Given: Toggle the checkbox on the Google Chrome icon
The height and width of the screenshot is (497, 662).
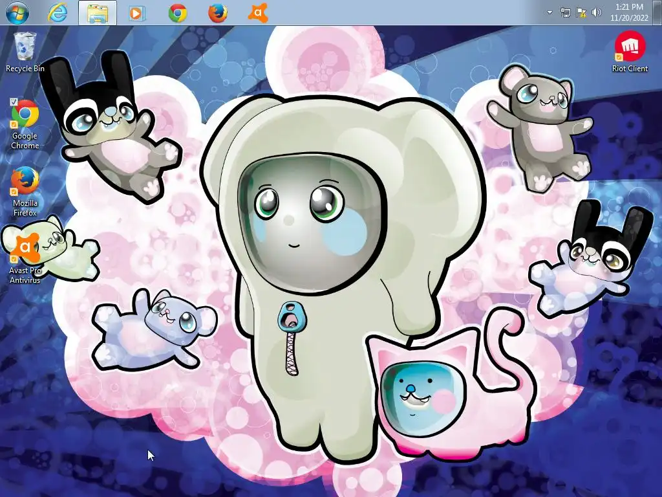Looking at the screenshot, I should (x=14, y=102).
